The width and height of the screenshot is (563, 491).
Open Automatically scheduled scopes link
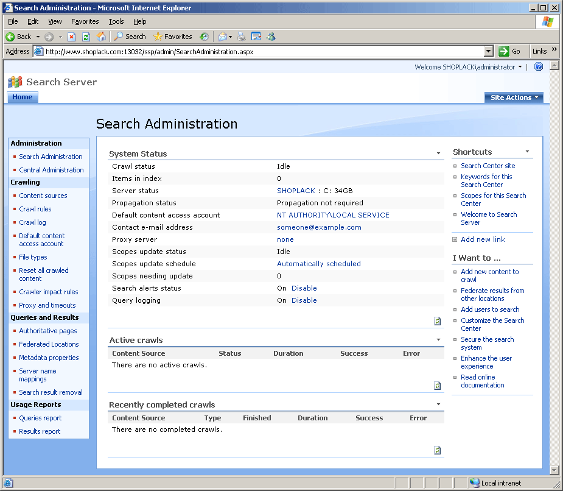coord(319,264)
